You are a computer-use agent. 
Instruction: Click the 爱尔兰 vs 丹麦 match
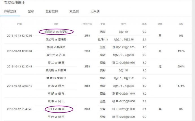56,55
